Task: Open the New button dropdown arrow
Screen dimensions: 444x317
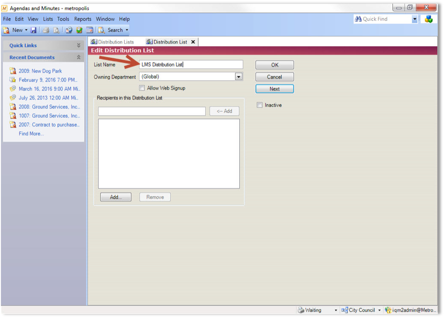Action: (26, 30)
